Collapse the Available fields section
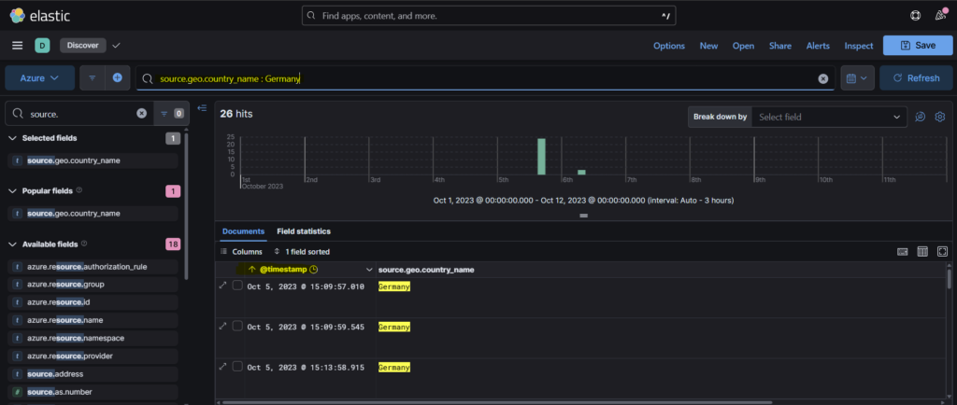 pos(12,244)
